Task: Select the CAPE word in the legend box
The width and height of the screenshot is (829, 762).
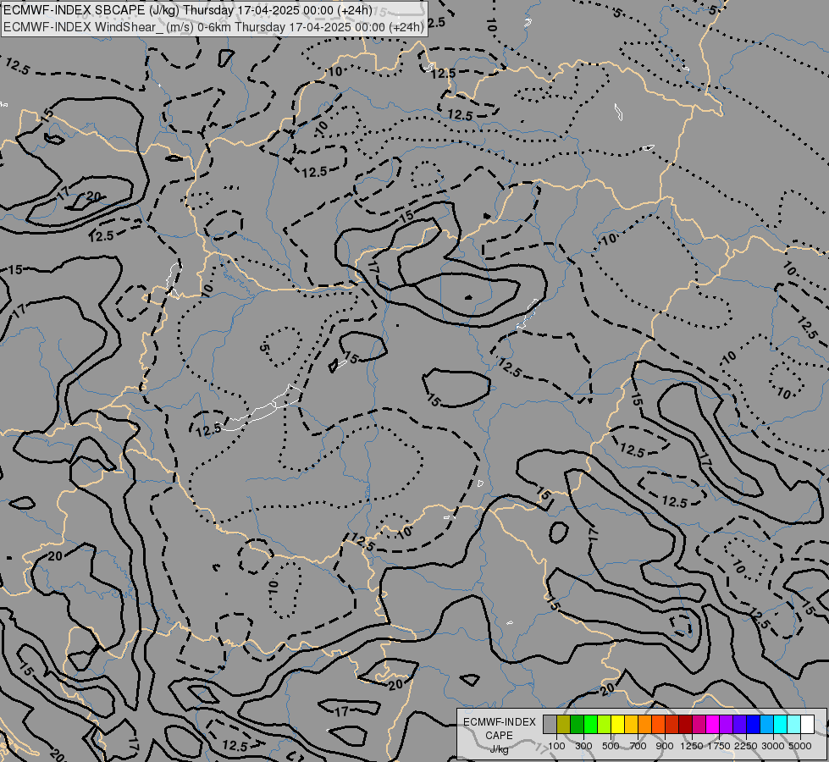Action: pos(499,736)
